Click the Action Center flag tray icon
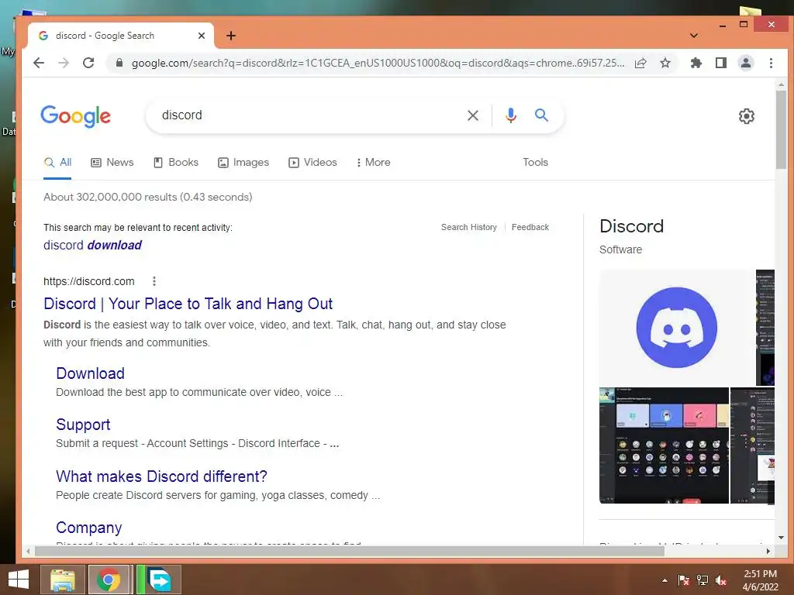 tap(684, 580)
